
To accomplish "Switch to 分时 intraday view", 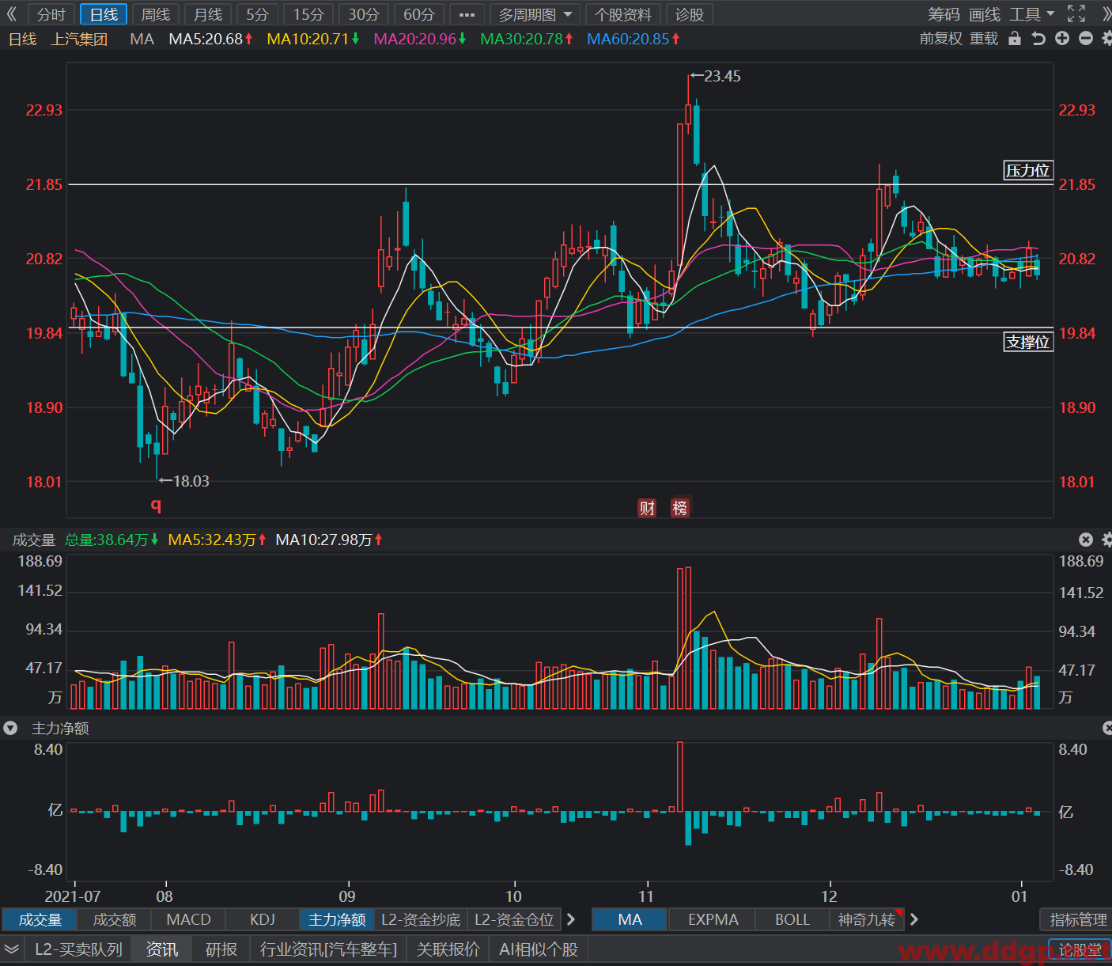I will [51, 14].
